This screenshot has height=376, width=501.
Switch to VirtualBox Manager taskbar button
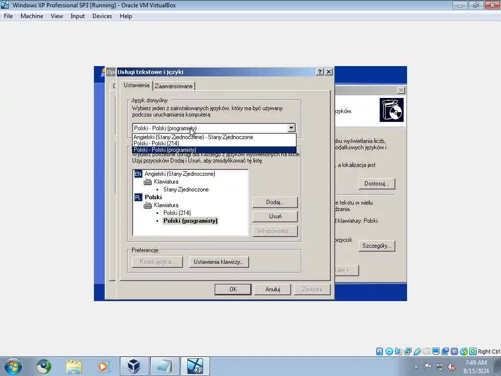(134, 366)
